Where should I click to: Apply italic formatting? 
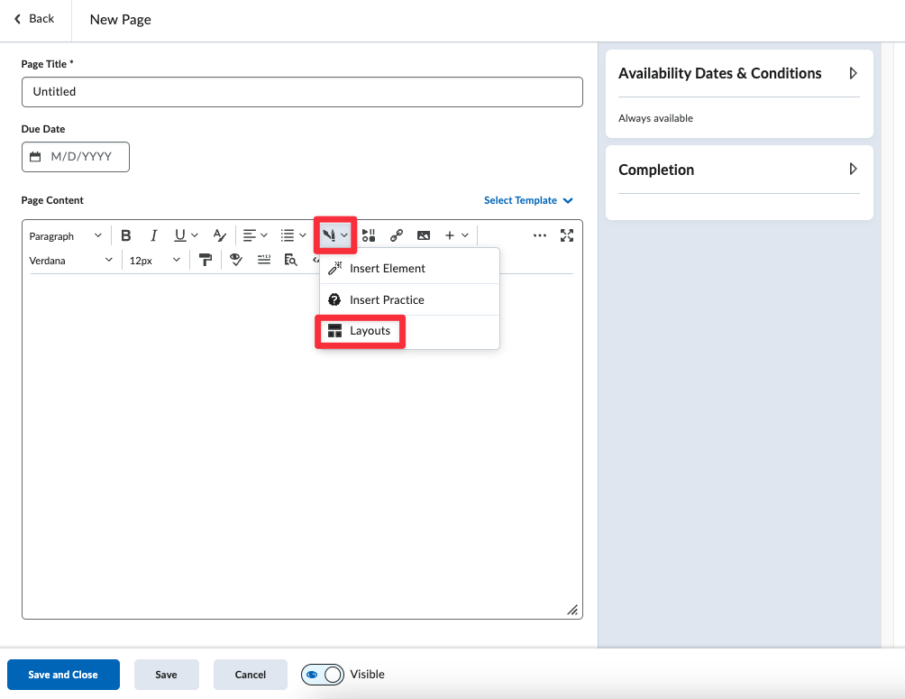click(154, 235)
